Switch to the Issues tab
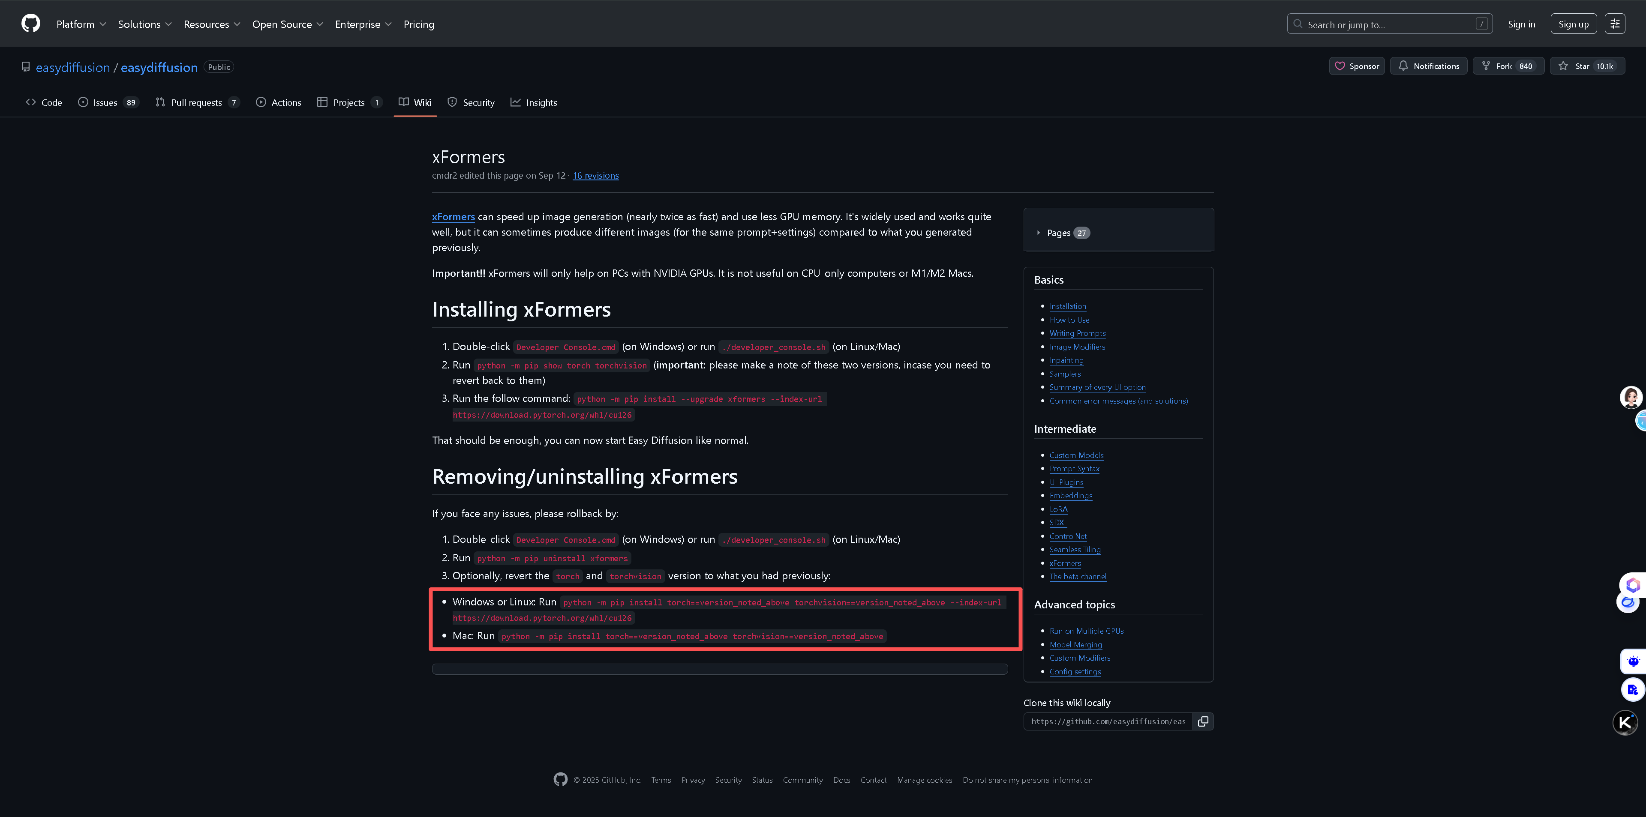 point(105,102)
